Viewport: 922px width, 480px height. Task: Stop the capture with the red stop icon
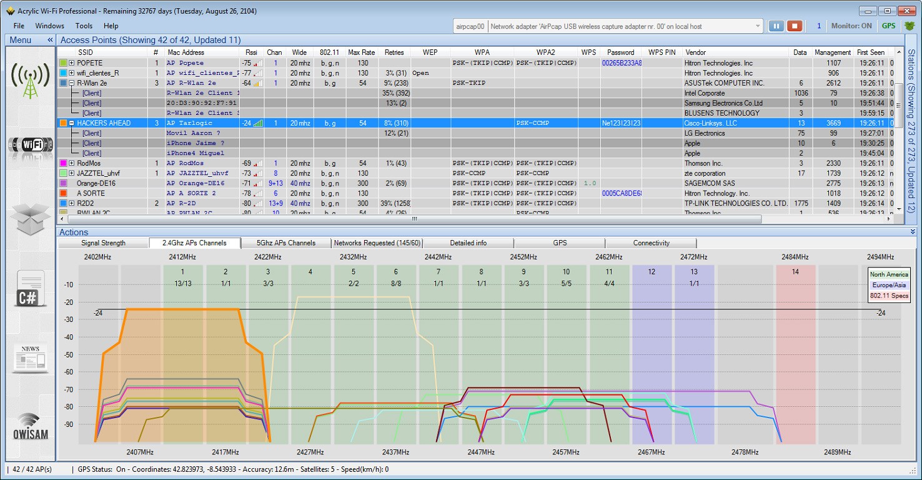[x=794, y=26]
